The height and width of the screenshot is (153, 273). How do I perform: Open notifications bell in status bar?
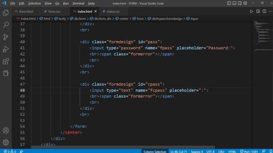(270, 151)
